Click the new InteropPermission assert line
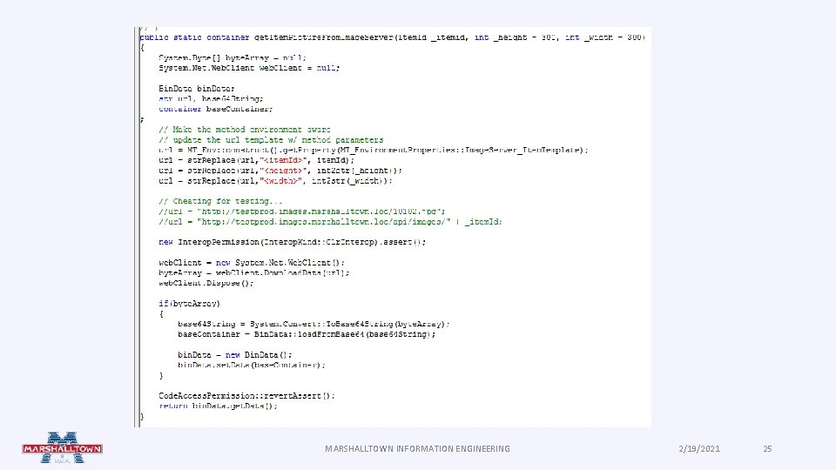Image resolution: width=836 pixels, height=470 pixels. pos(293,242)
